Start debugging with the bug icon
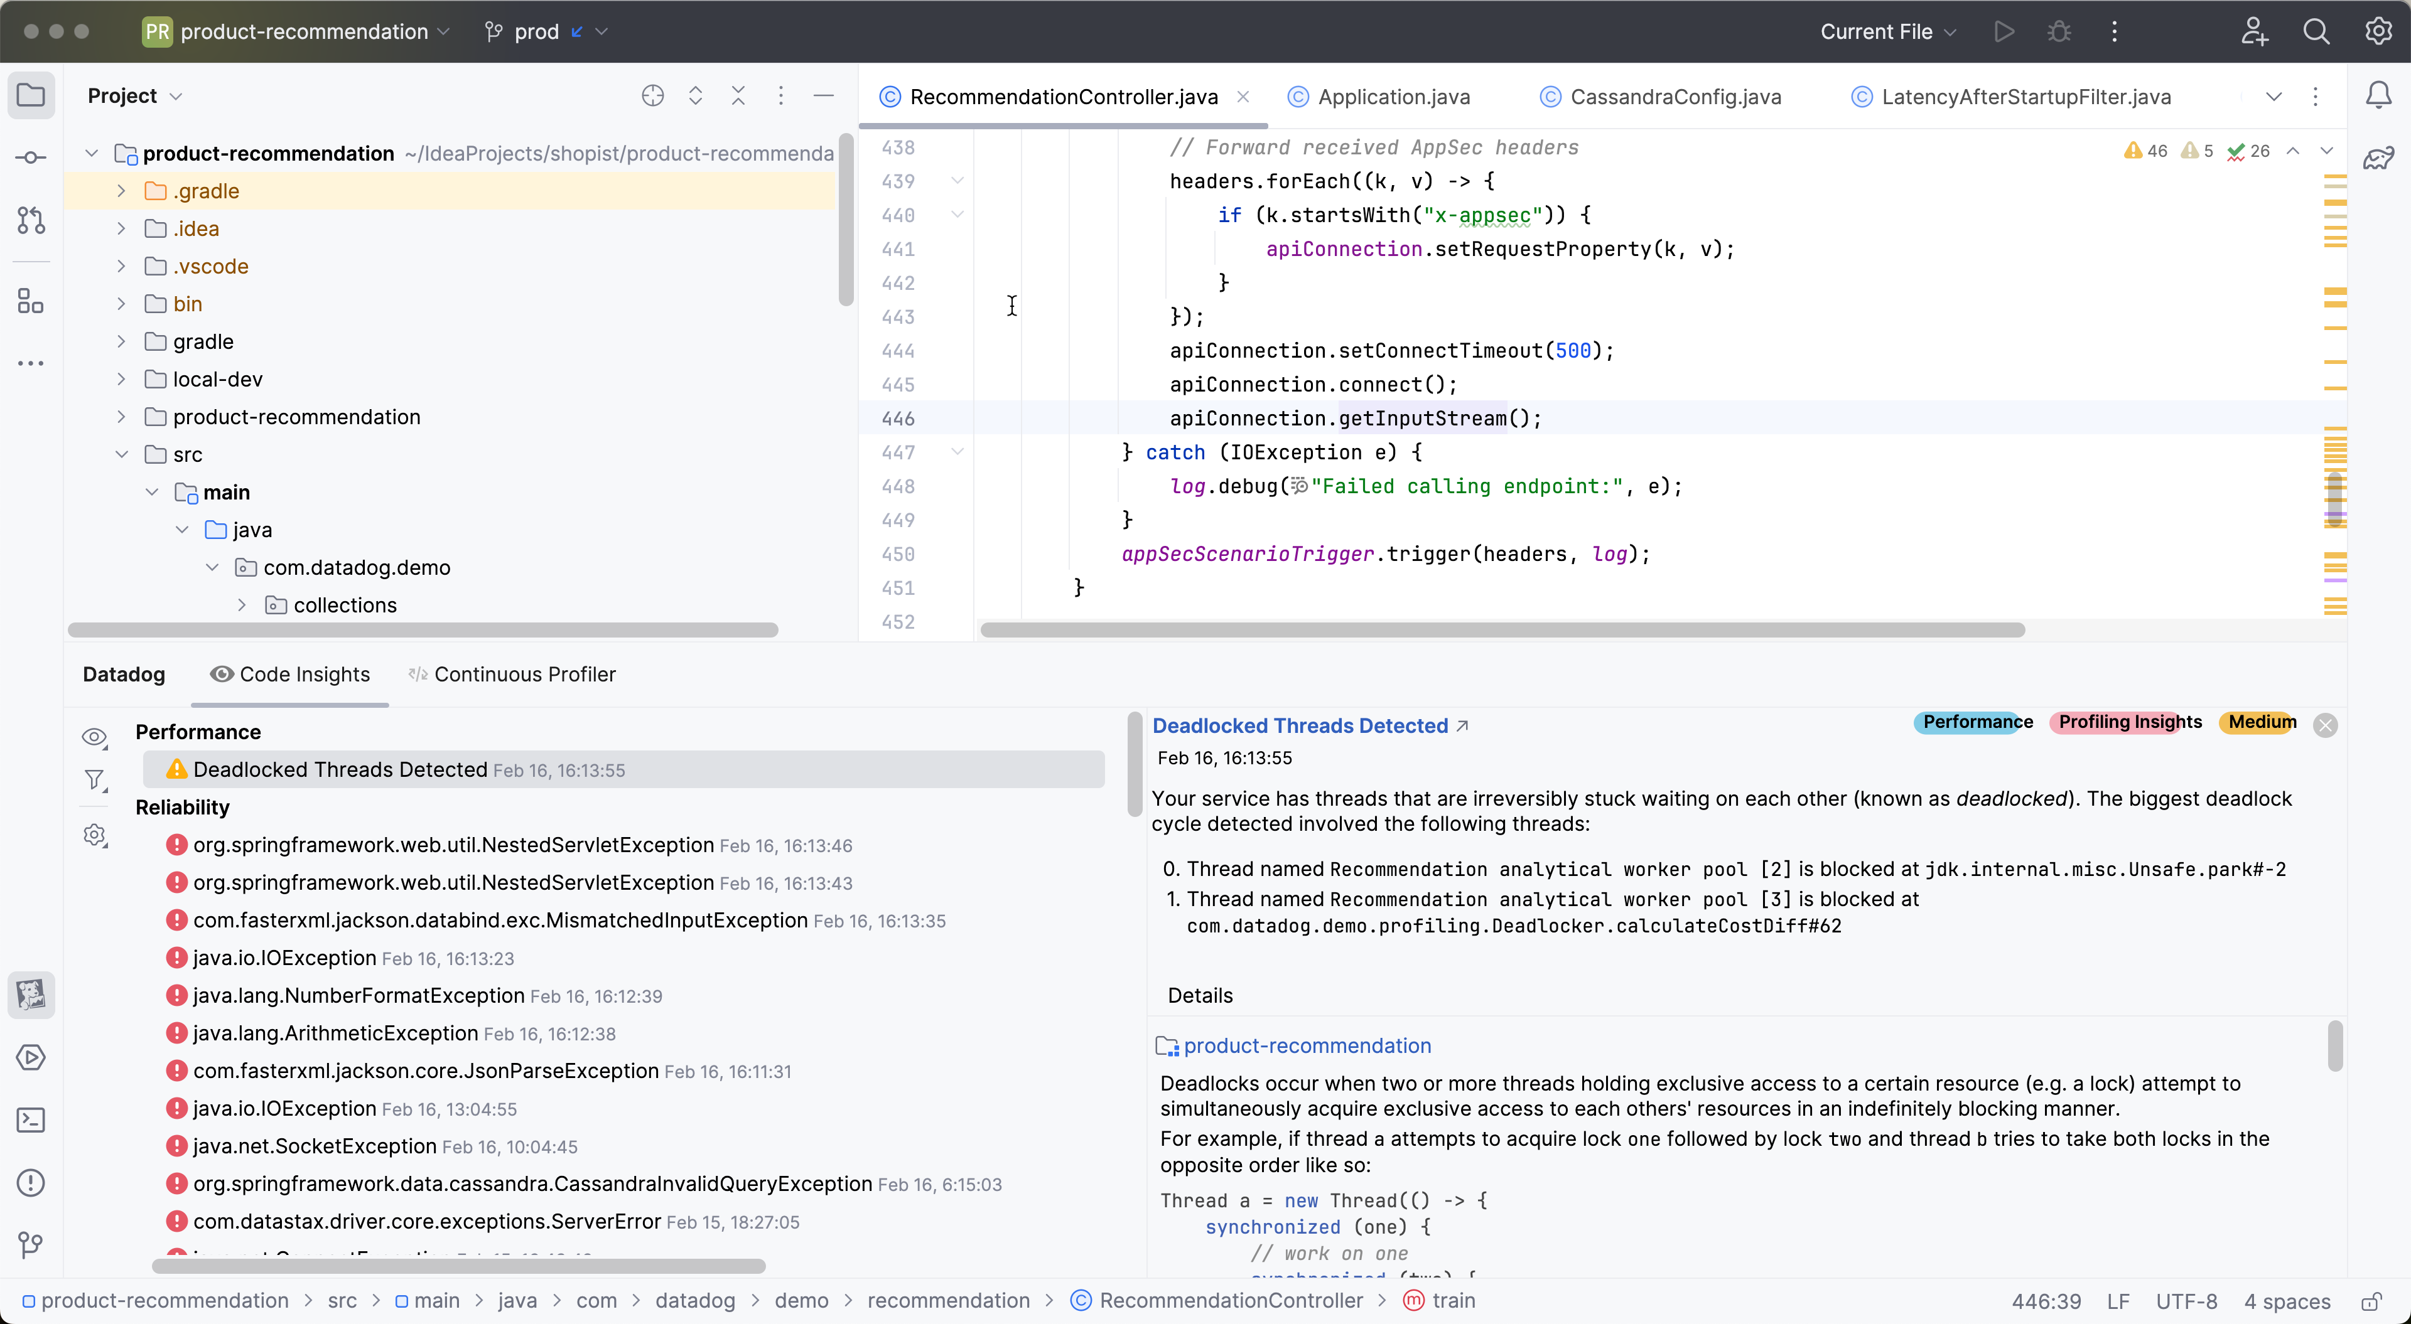This screenshot has height=1324, width=2411. click(2058, 31)
